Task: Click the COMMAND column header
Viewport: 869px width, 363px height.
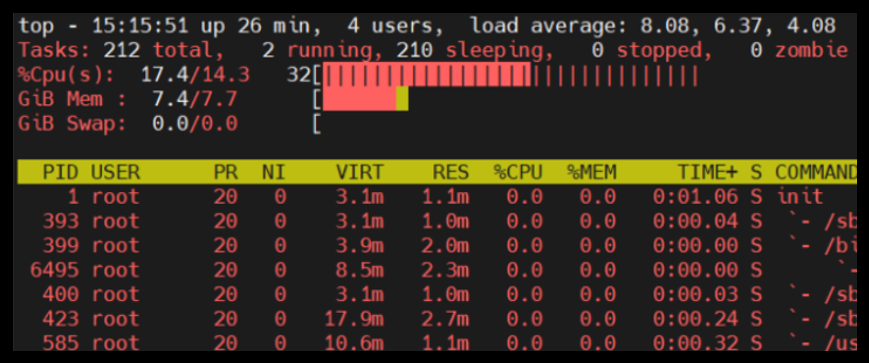Action: [815, 172]
